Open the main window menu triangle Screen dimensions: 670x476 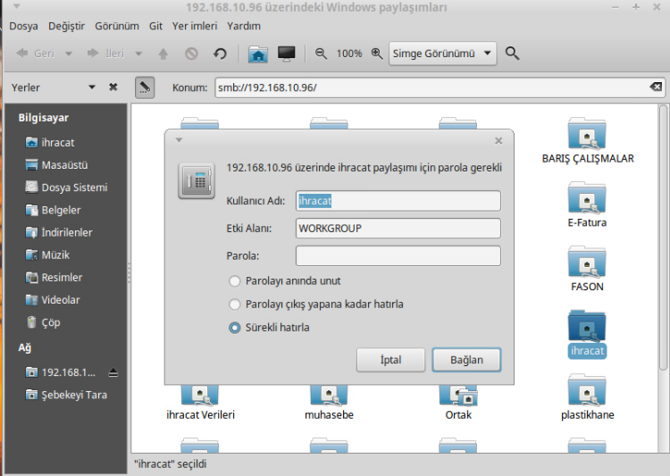coord(16,6)
